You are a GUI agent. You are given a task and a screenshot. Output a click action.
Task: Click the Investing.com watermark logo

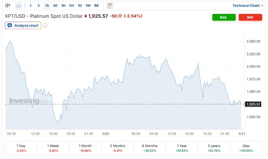[x=29, y=101]
